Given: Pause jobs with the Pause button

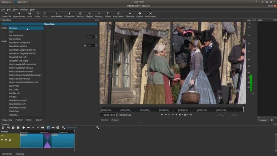Looking at the screenshot, I should click(263, 120).
